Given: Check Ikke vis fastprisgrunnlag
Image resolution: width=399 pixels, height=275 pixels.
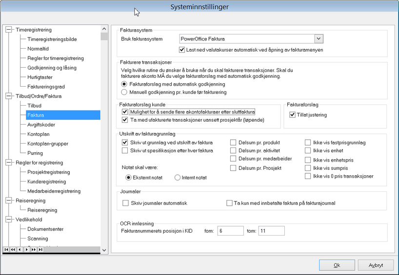Looking at the screenshot, I should 308,143.
